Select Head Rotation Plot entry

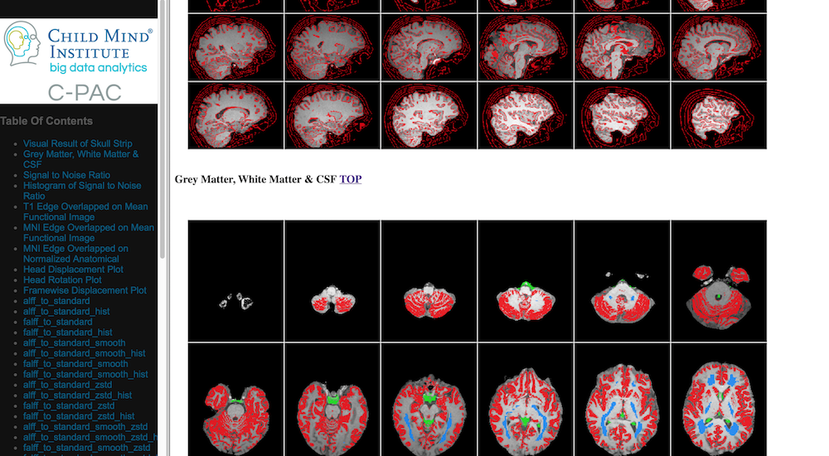[x=62, y=280]
